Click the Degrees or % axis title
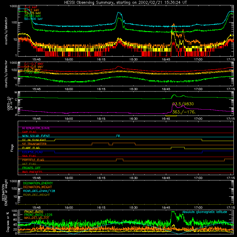237x237 pixels. (x=8, y=222)
